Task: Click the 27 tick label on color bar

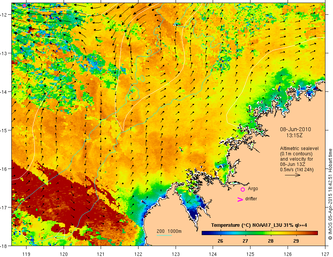Action: click(x=245, y=241)
